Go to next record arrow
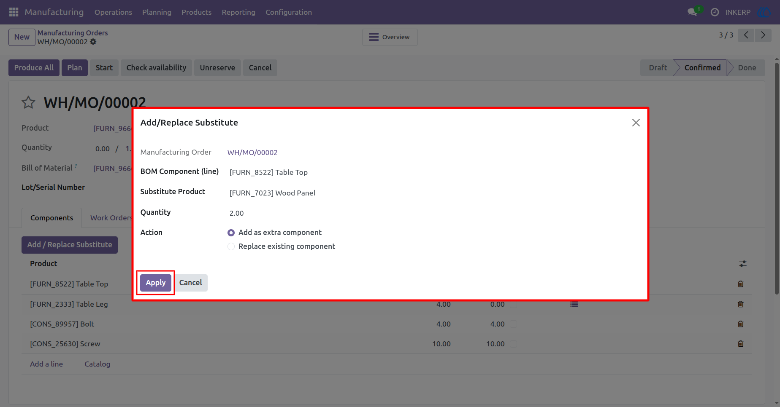Viewport: 780px width, 407px height. click(x=763, y=35)
